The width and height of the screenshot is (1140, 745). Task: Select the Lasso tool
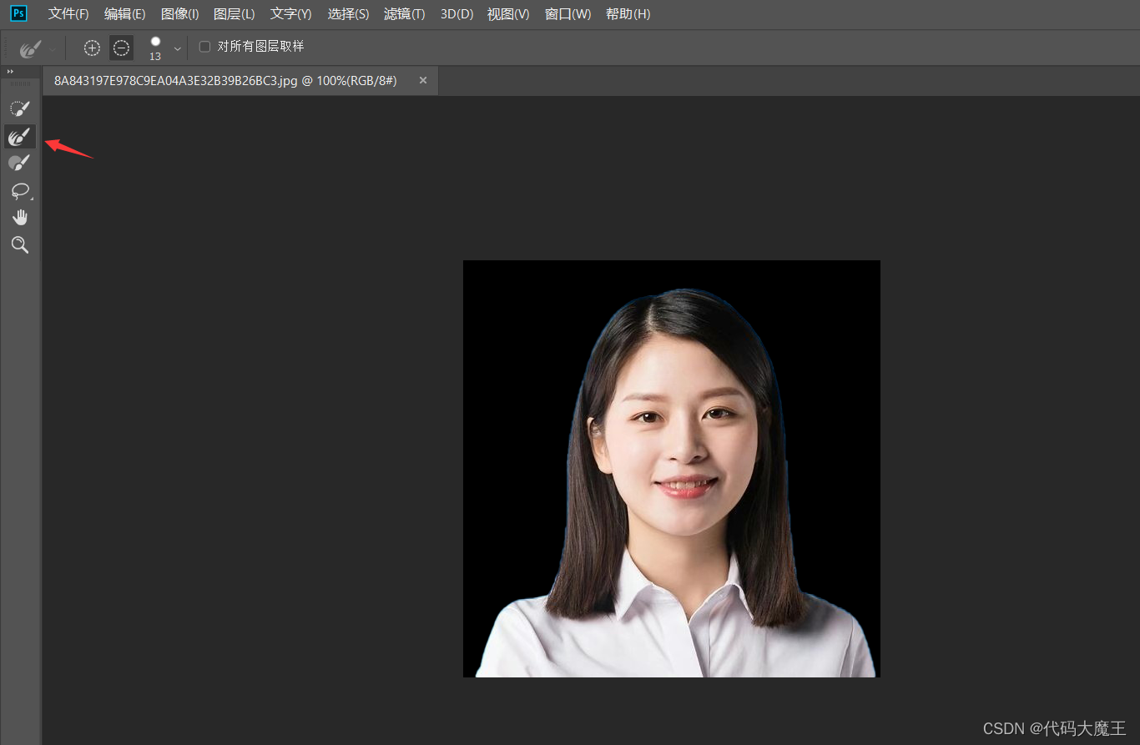tap(20, 190)
